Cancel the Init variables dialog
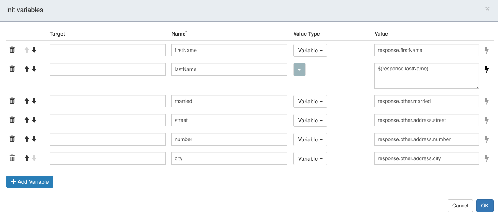 [x=460, y=206]
